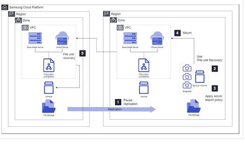
Task: Click the right Filesystem (CIFS/NFS) icon
Action: click(144, 65)
